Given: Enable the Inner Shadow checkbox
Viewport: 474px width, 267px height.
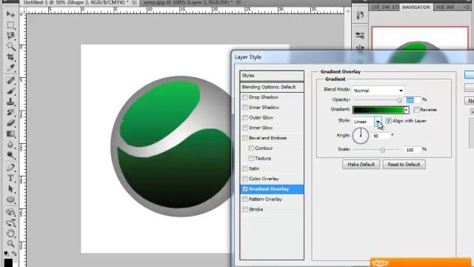Looking at the screenshot, I should [x=245, y=107].
